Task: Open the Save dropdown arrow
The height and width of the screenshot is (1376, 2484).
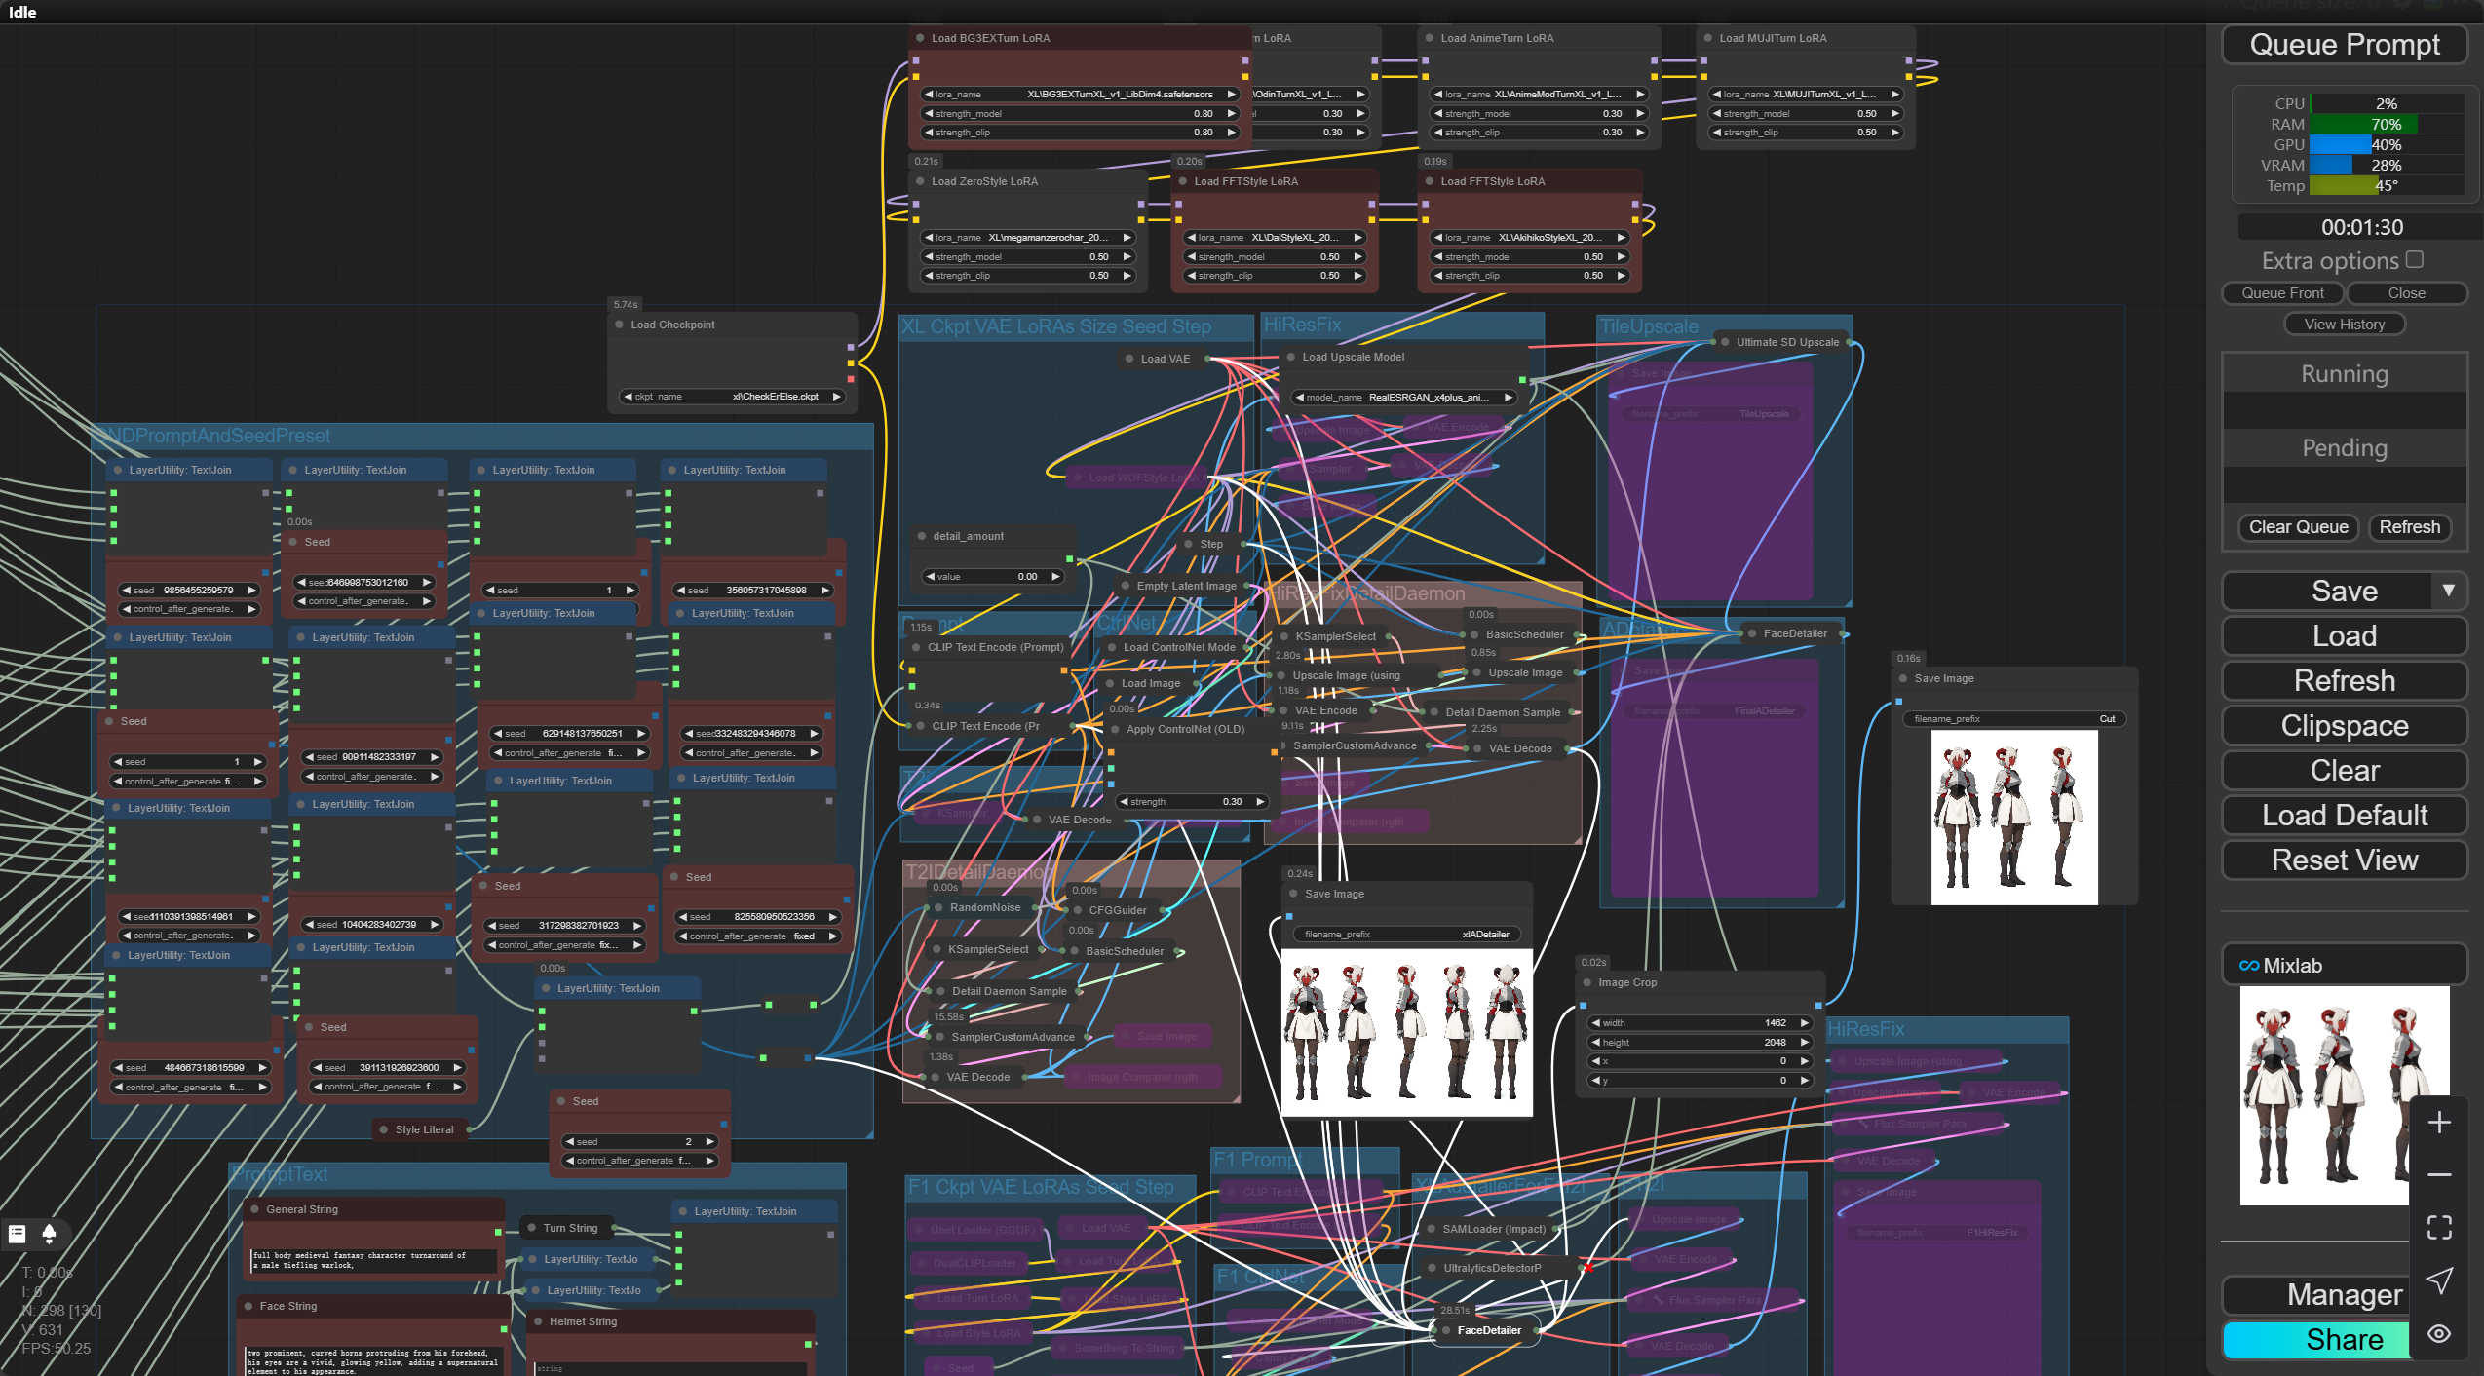Action: click(x=2448, y=591)
